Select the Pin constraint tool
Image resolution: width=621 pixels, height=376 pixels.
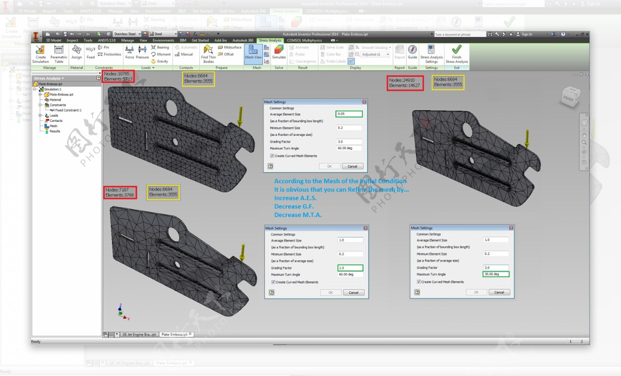[x=104, y=47]
